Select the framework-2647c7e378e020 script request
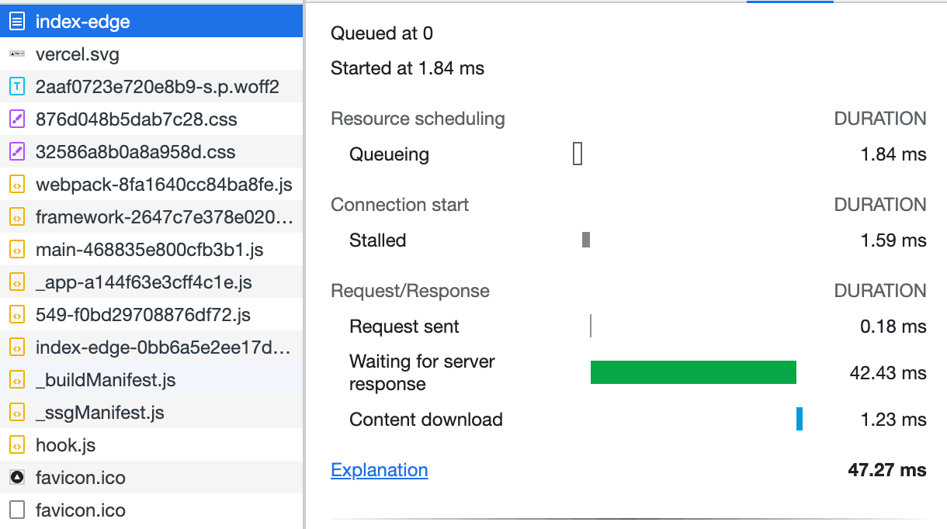Viewport: 947px width, 529px height. tap(164, 217)
